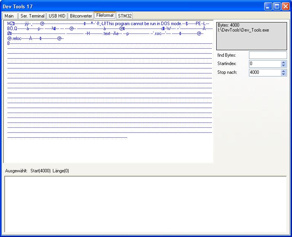This screenshot has height=237, width=292.
Task: Switch to the Main tab
Action: (9, 16)
